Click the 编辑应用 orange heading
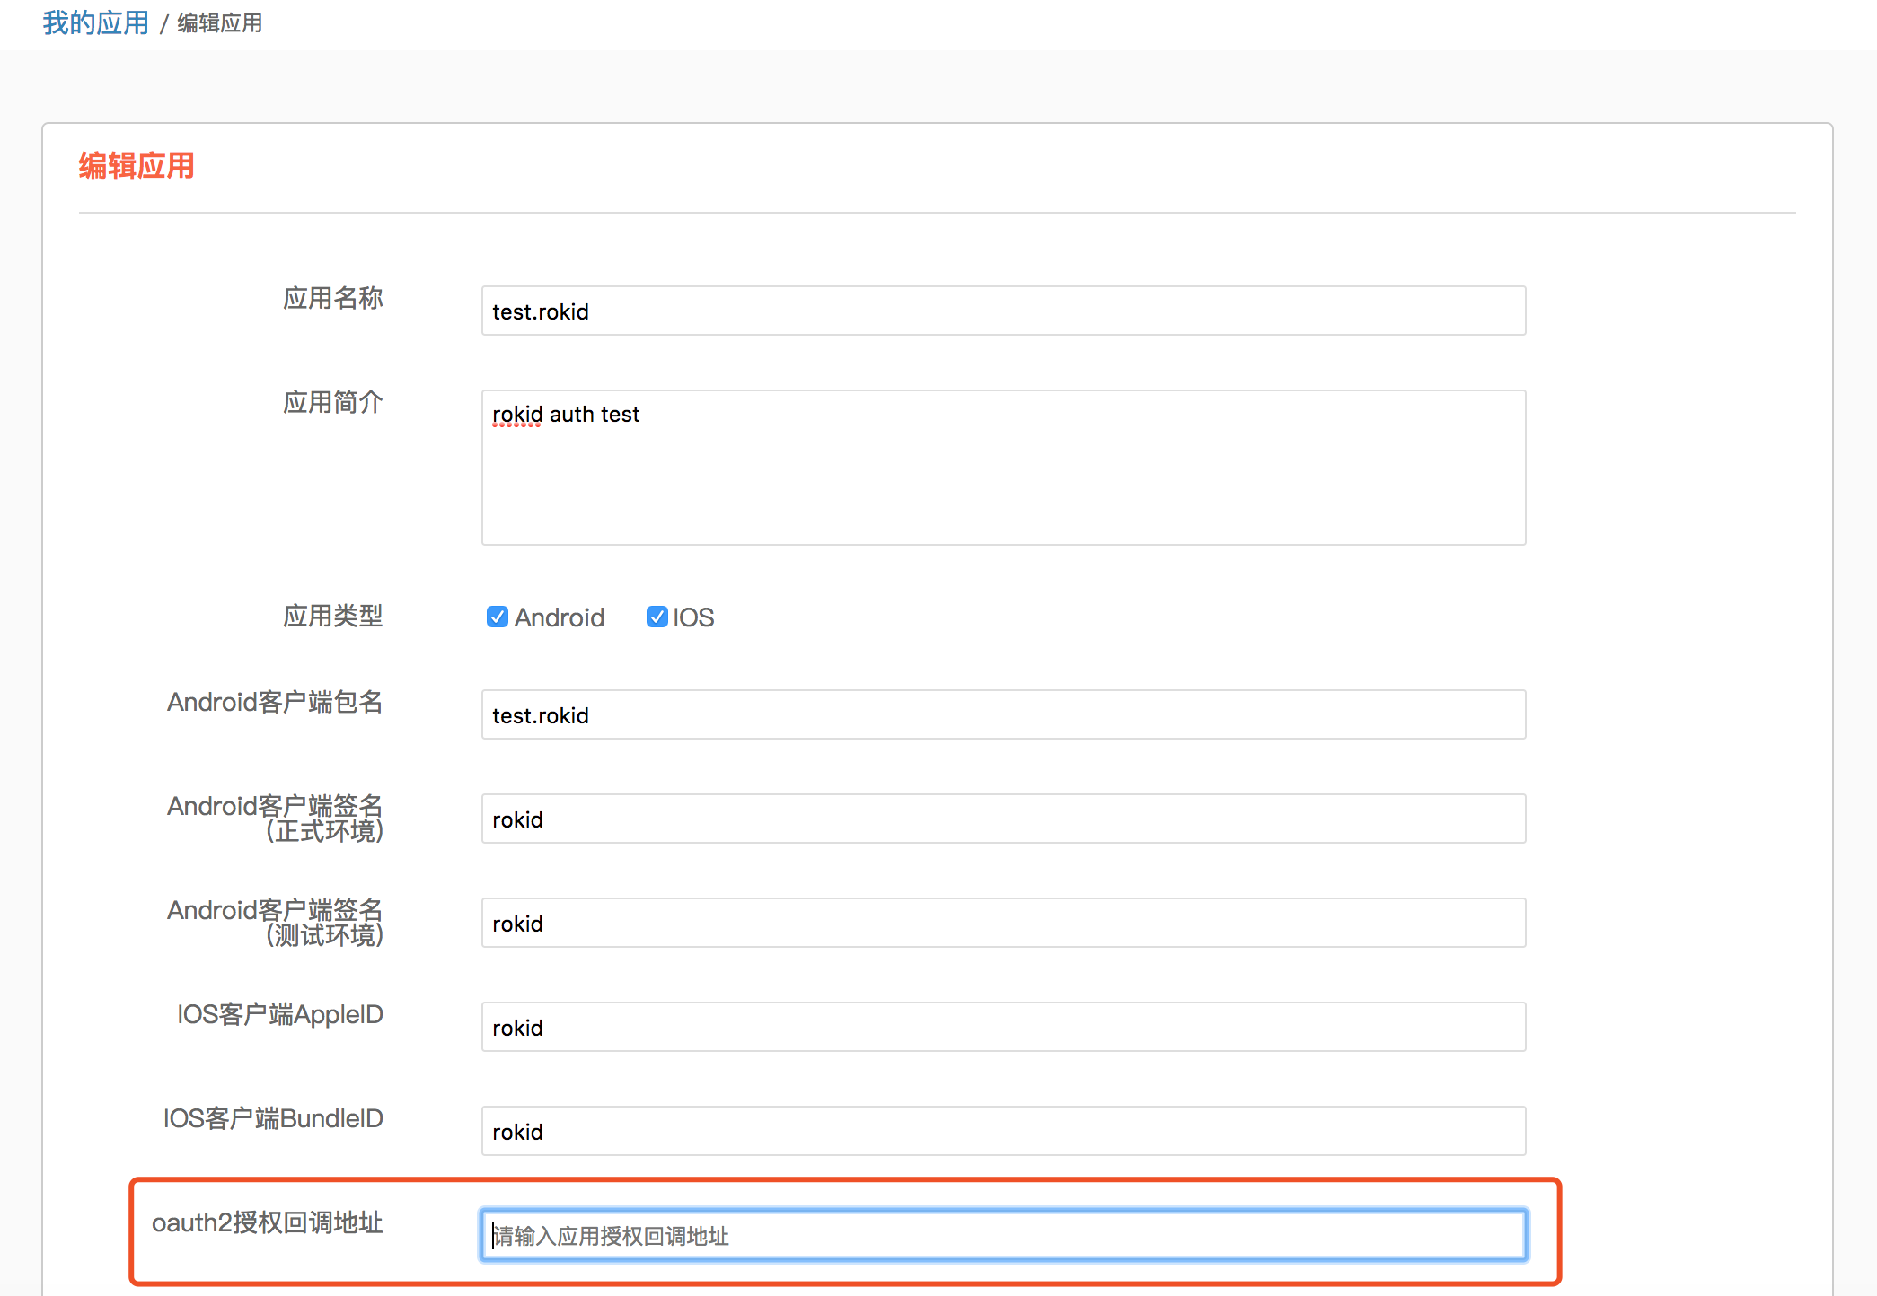Viewport: 1877px width, 1296px height. tap(137, 166)
